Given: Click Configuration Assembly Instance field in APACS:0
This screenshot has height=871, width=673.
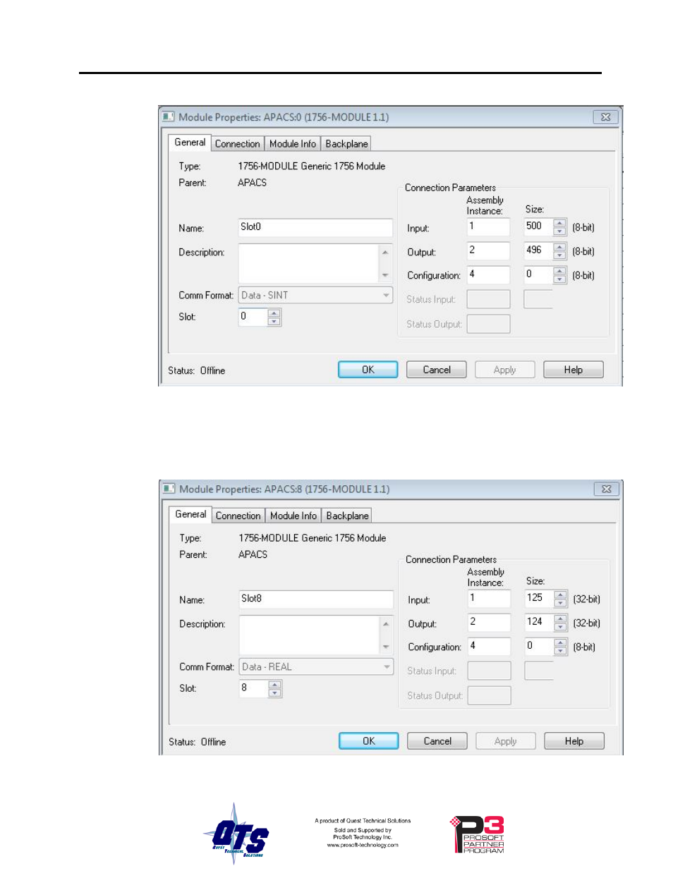Looking at the screenshot, I should [488, 275].
